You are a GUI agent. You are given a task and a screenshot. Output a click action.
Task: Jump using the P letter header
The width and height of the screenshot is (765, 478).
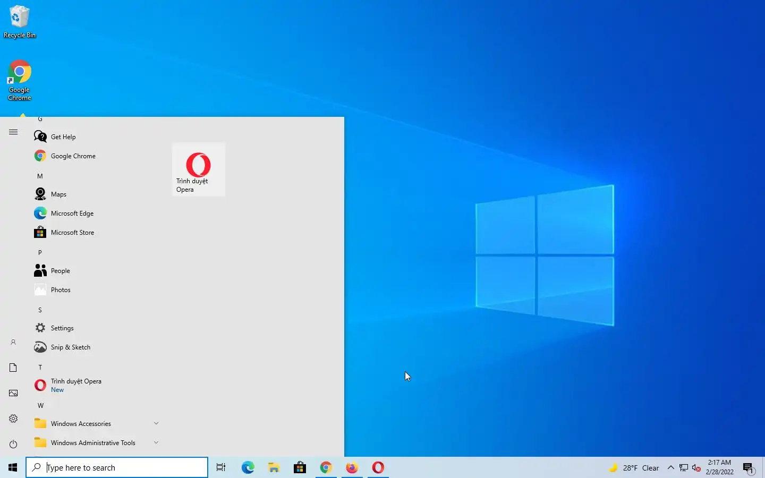click(40, 252)
